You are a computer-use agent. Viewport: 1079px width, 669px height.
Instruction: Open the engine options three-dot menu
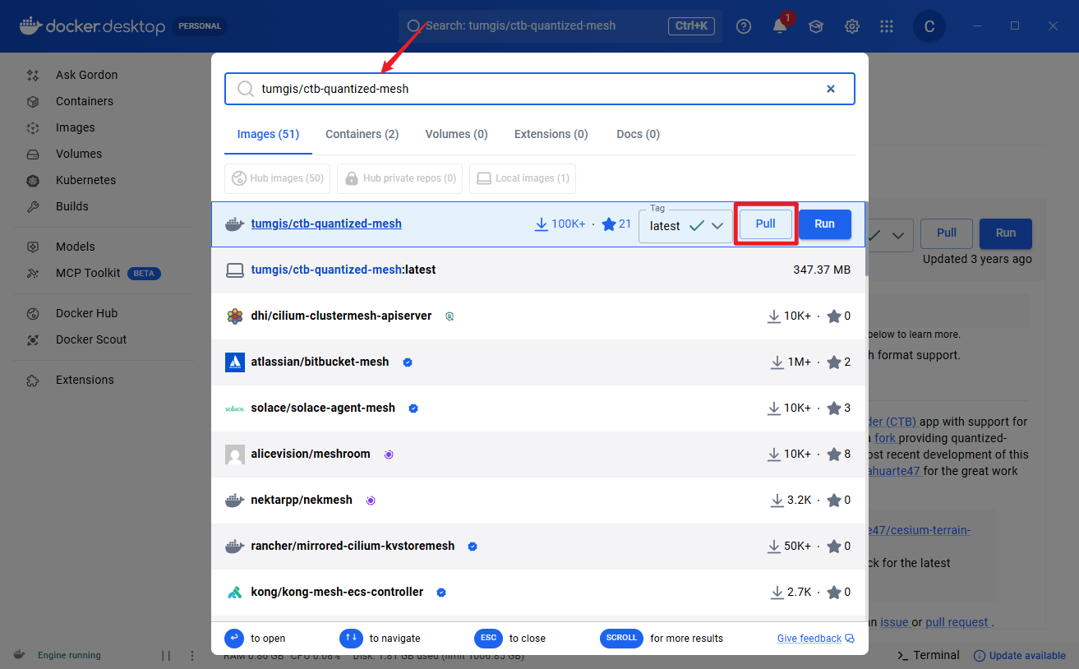click(192, 655)
